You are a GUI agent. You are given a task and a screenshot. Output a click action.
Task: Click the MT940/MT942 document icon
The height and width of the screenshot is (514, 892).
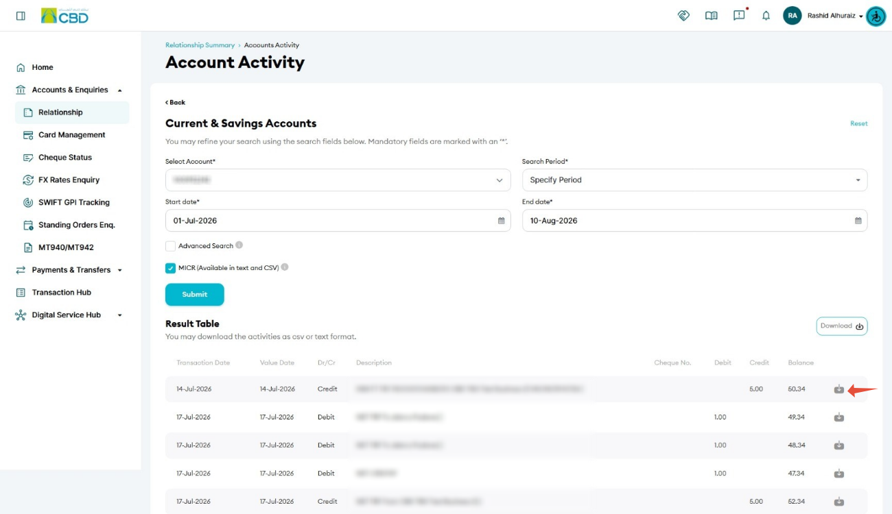(28, 247)
